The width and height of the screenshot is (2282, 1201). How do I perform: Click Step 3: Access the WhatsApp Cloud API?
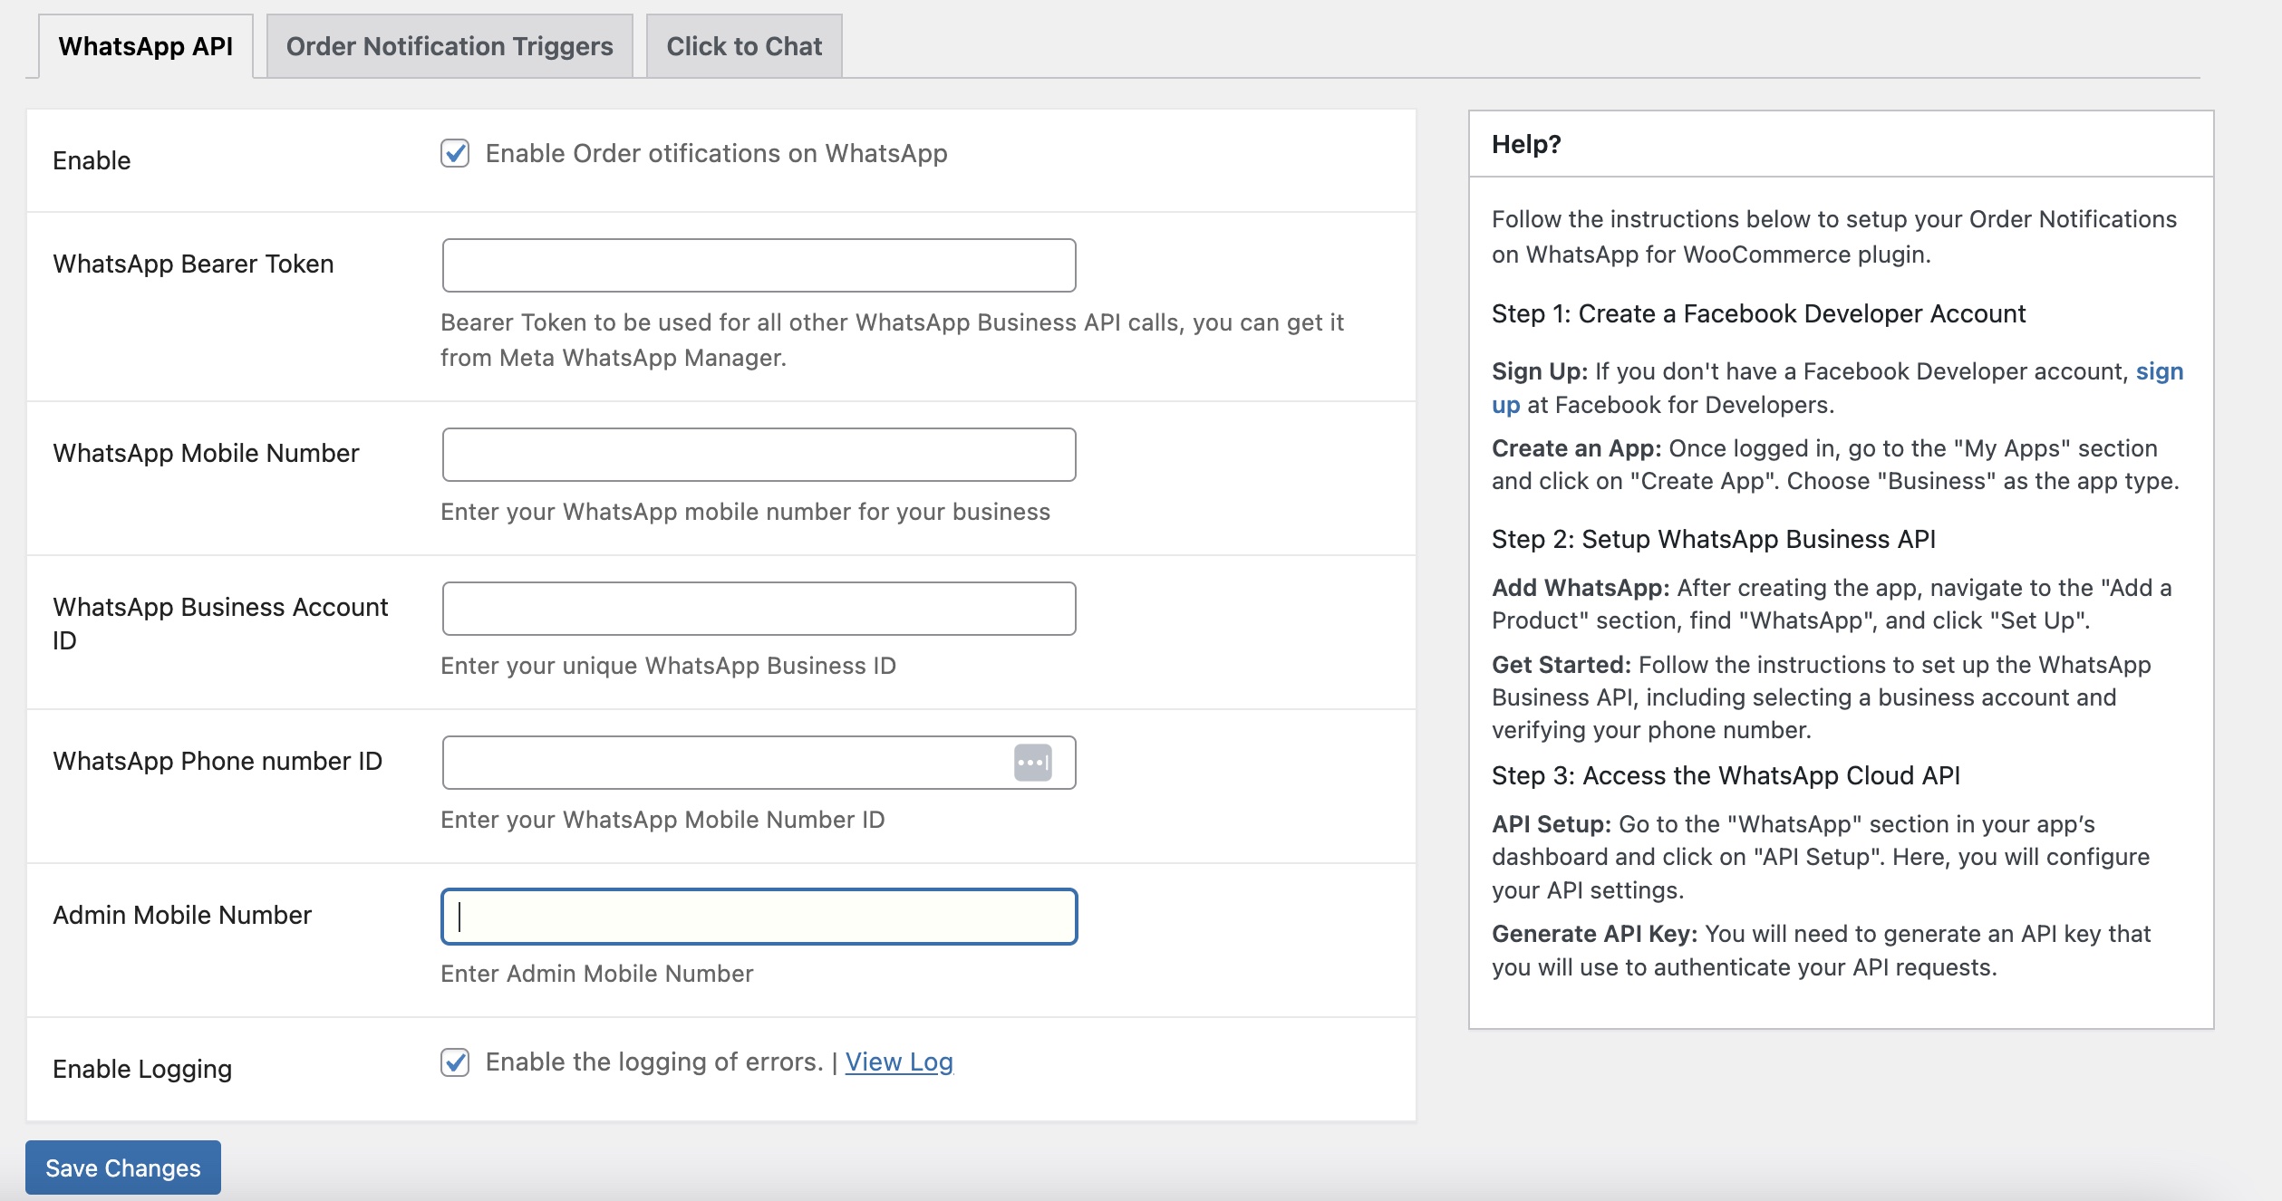(x=1725, y=775)
